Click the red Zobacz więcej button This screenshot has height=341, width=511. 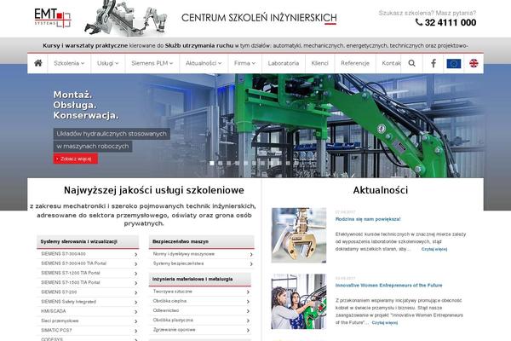76,159
